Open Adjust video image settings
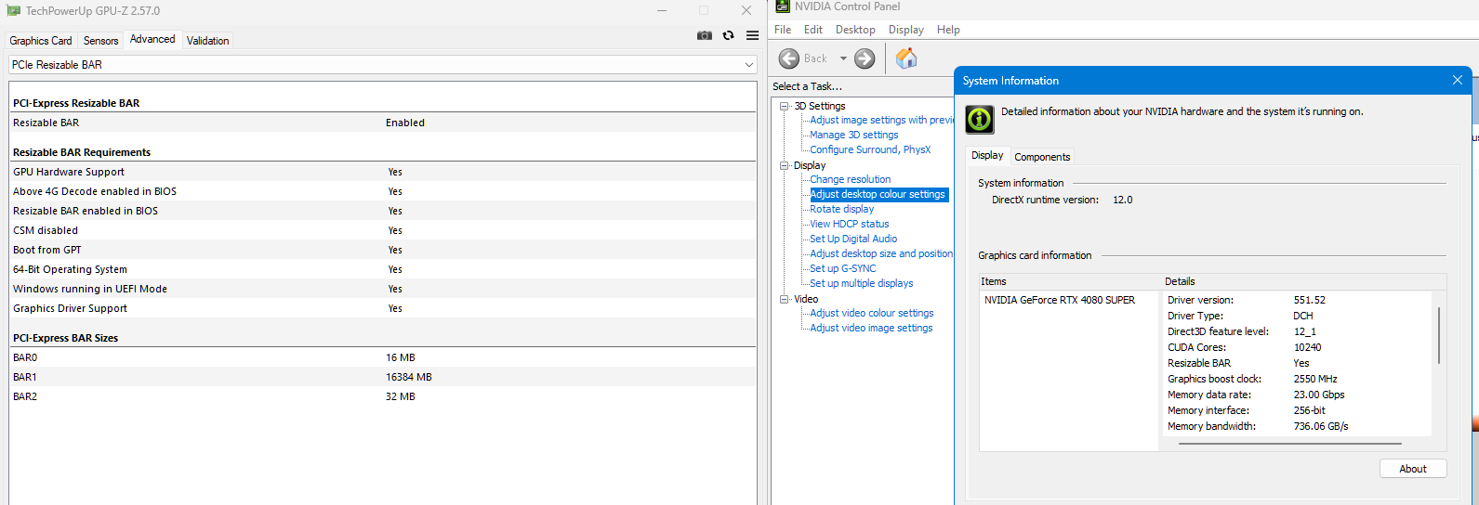 (x=871, y=328)
